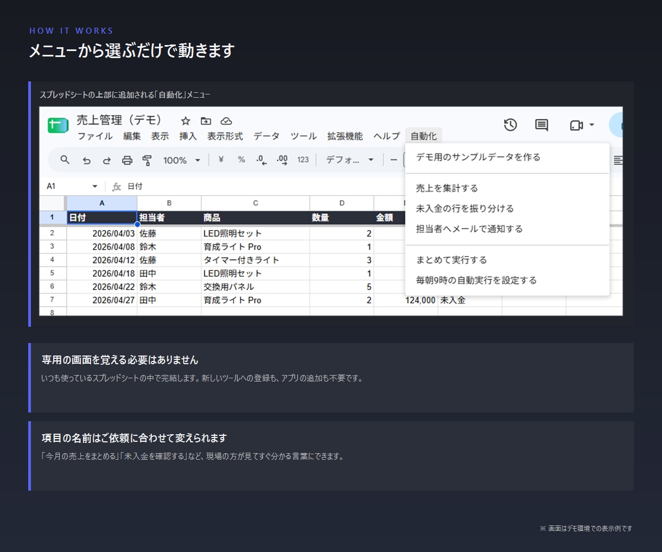Image resolution: width=662 pixels, height=552 pixels.
Task: Open the 表示形式 menu
Action: (225, 136)
